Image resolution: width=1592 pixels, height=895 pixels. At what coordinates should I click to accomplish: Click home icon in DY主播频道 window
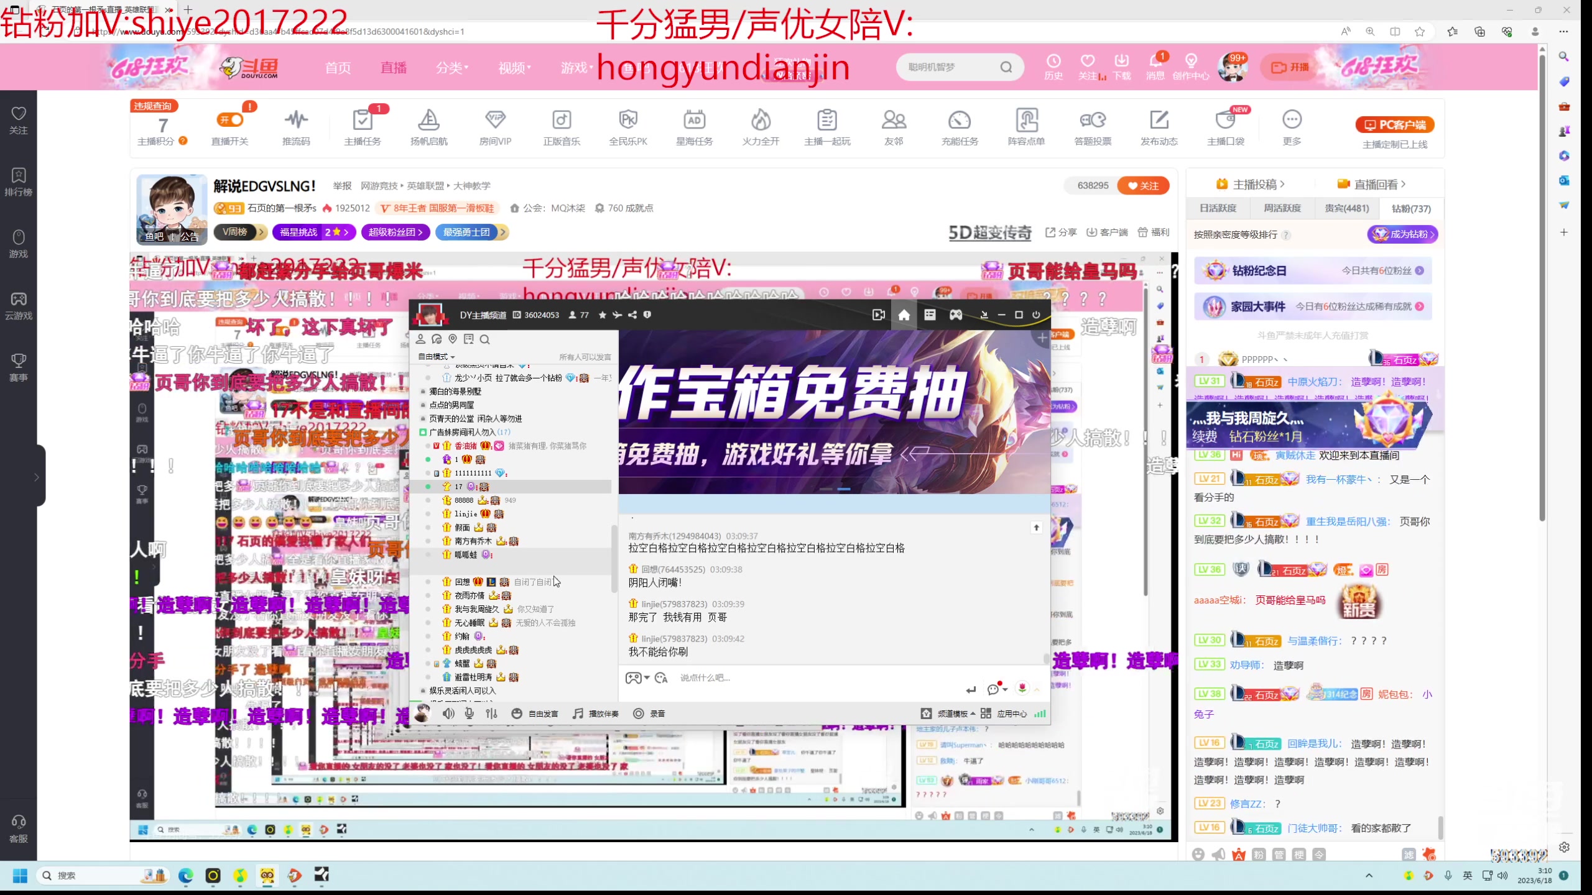(904, 315)
